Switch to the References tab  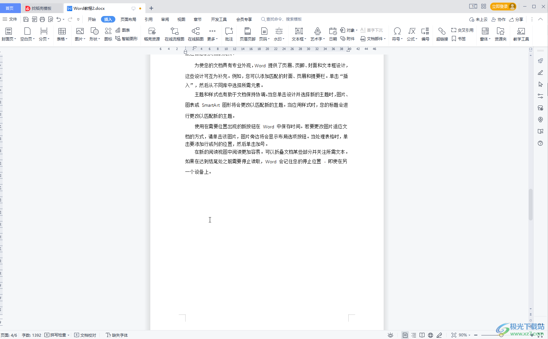coord(149,19)
